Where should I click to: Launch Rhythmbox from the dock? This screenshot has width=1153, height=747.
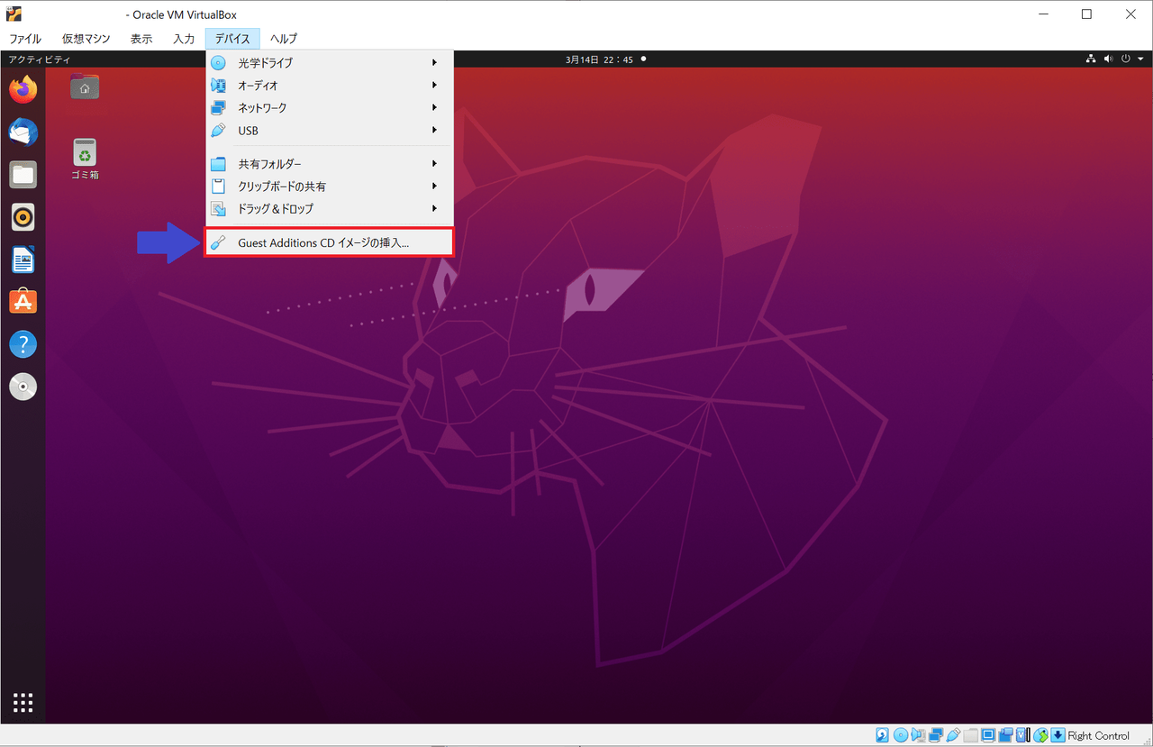pos(23,217)
